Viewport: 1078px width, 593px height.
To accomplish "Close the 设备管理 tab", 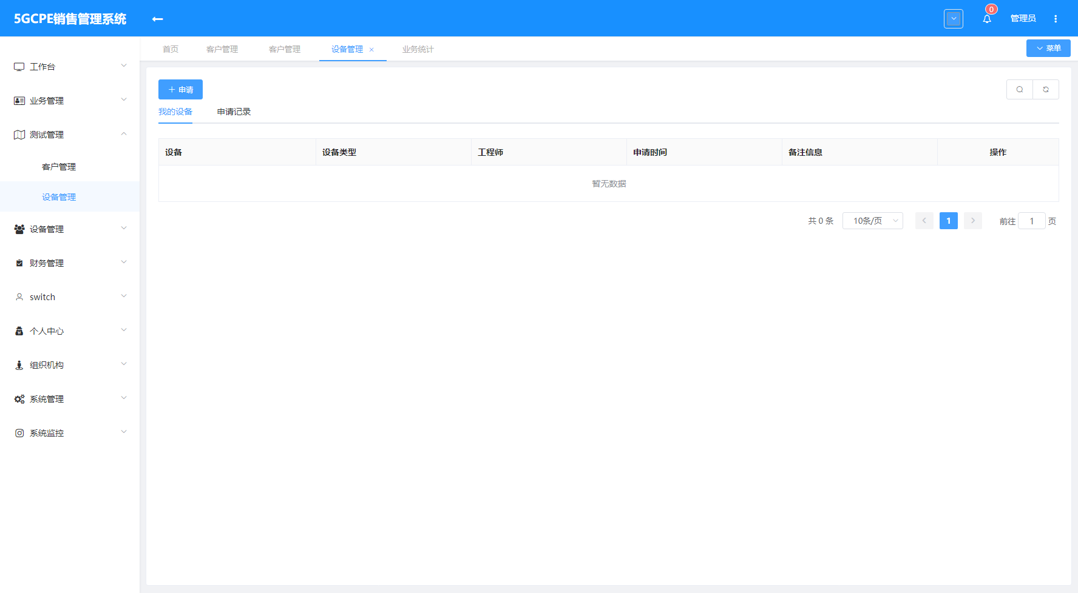I will [x=371, y=50].
